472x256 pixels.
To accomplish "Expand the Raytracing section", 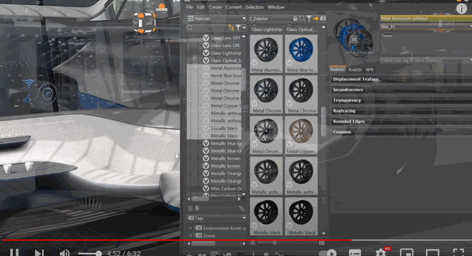I will tap(344, 111).
